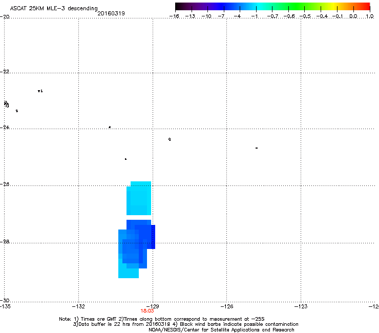Click the -132 longitude axis label
The image size is (379, 333).
click(78, 307)
